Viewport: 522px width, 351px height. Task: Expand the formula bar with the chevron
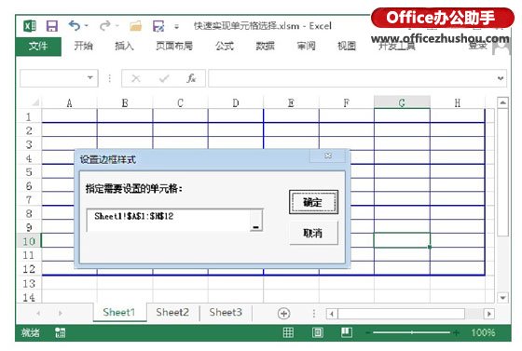click(501, 78)
